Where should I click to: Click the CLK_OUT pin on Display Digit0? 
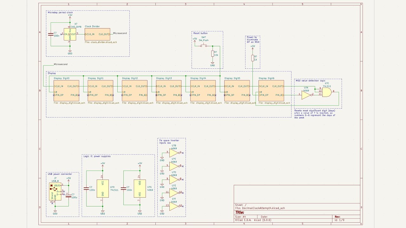73,86
